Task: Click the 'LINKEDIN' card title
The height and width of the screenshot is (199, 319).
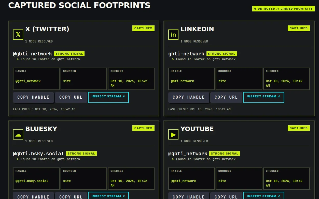Action: [x=197, y=29]
